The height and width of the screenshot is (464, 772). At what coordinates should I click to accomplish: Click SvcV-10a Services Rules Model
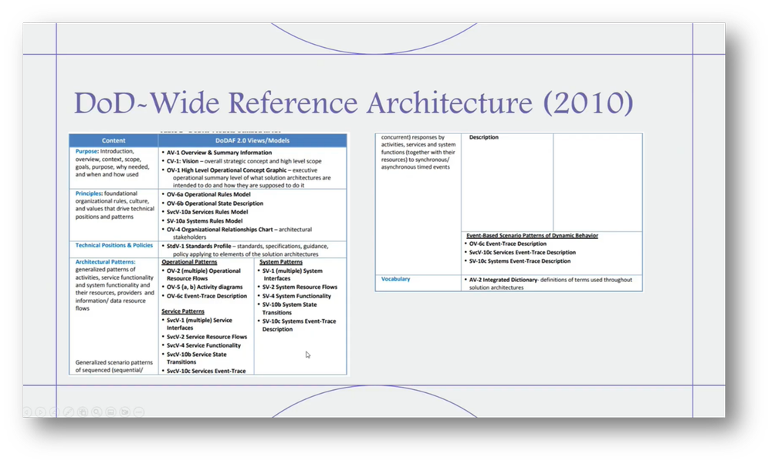(x=207, y=212)
